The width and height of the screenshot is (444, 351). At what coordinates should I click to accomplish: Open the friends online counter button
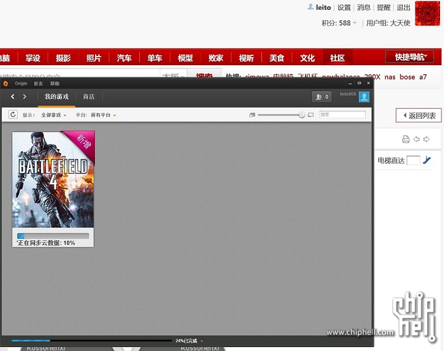tap(322, 97)
